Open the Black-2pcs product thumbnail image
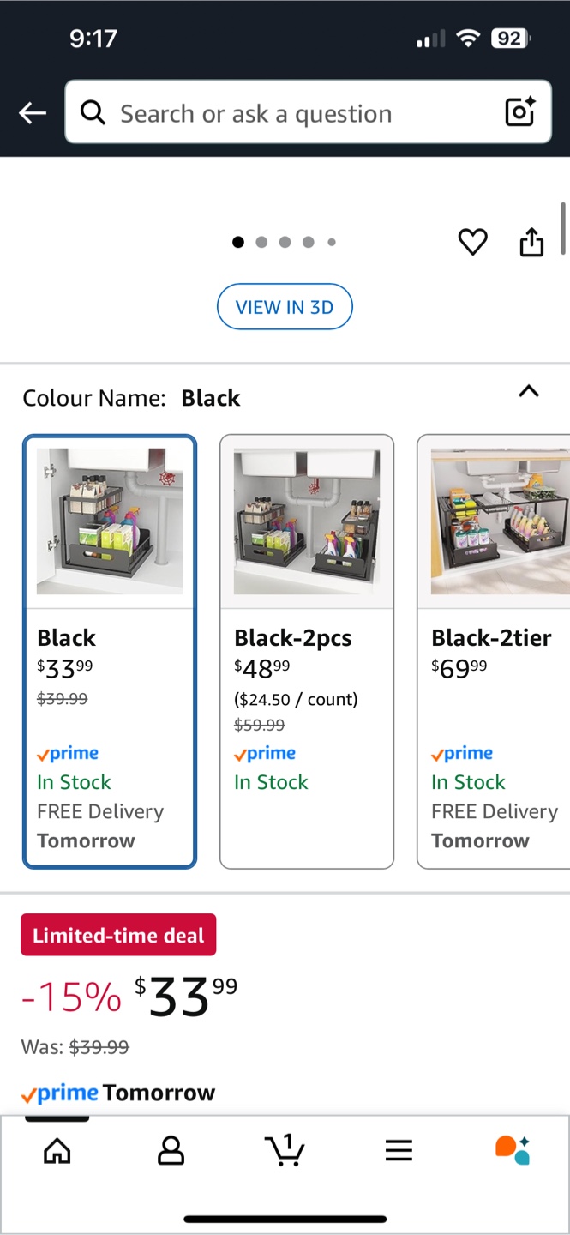Image resolution: width=570 pixels, height=1235 pixels. (307, 521)
